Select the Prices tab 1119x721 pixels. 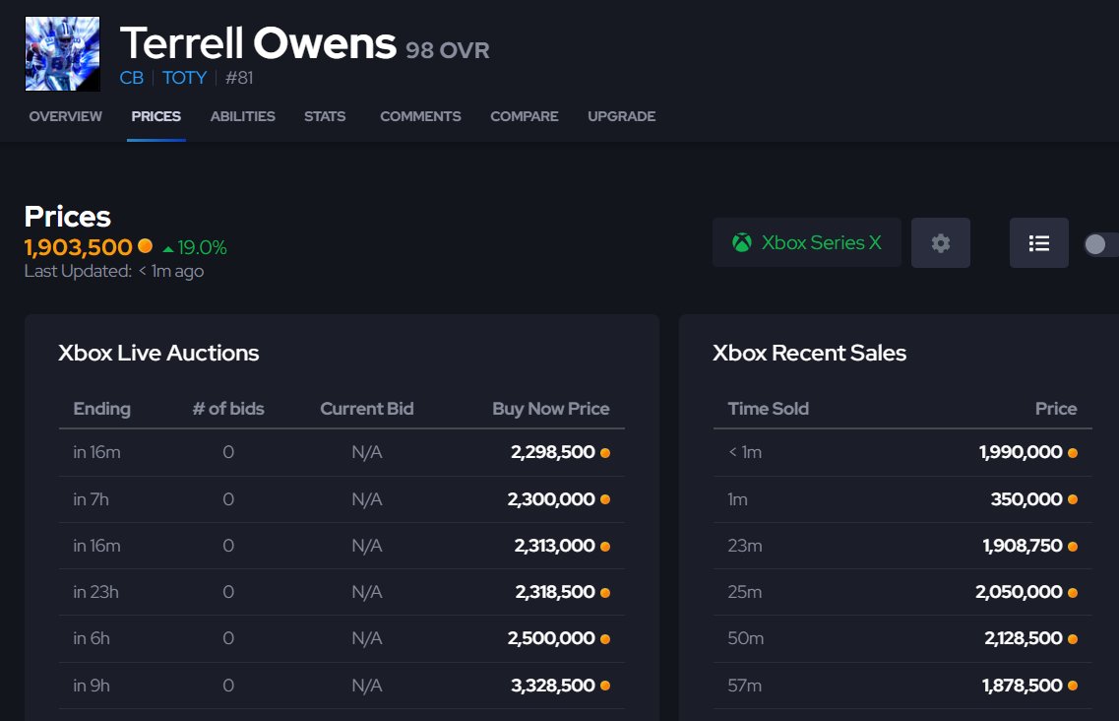pos(156,116)
